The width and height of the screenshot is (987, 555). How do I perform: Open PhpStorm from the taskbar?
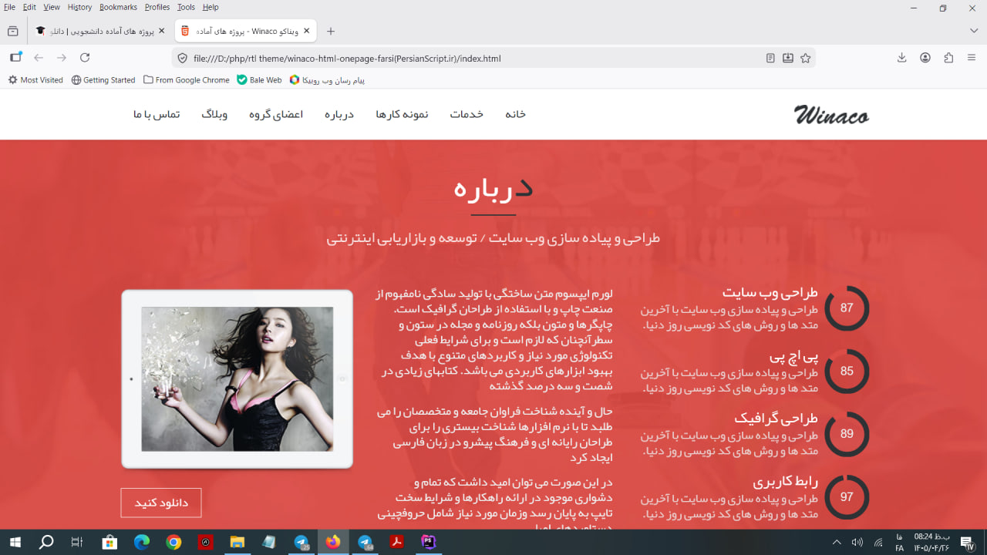428,542
